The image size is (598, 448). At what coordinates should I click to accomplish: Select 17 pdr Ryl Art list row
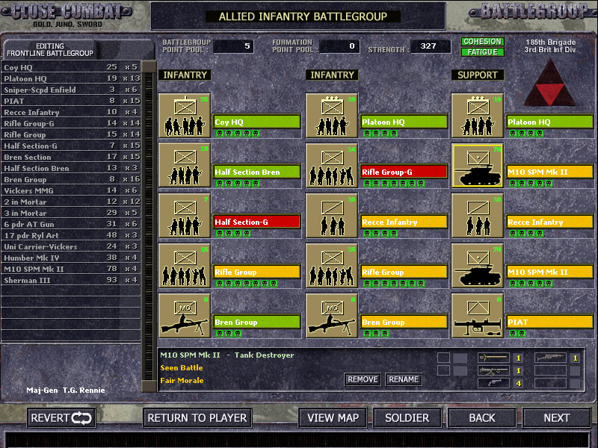[x=71, y=235]
